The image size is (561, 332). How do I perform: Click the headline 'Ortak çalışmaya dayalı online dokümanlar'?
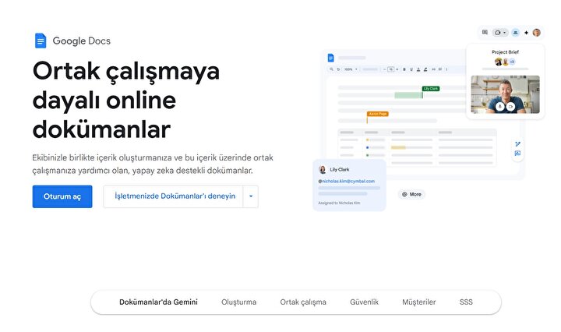pos(126,100)
